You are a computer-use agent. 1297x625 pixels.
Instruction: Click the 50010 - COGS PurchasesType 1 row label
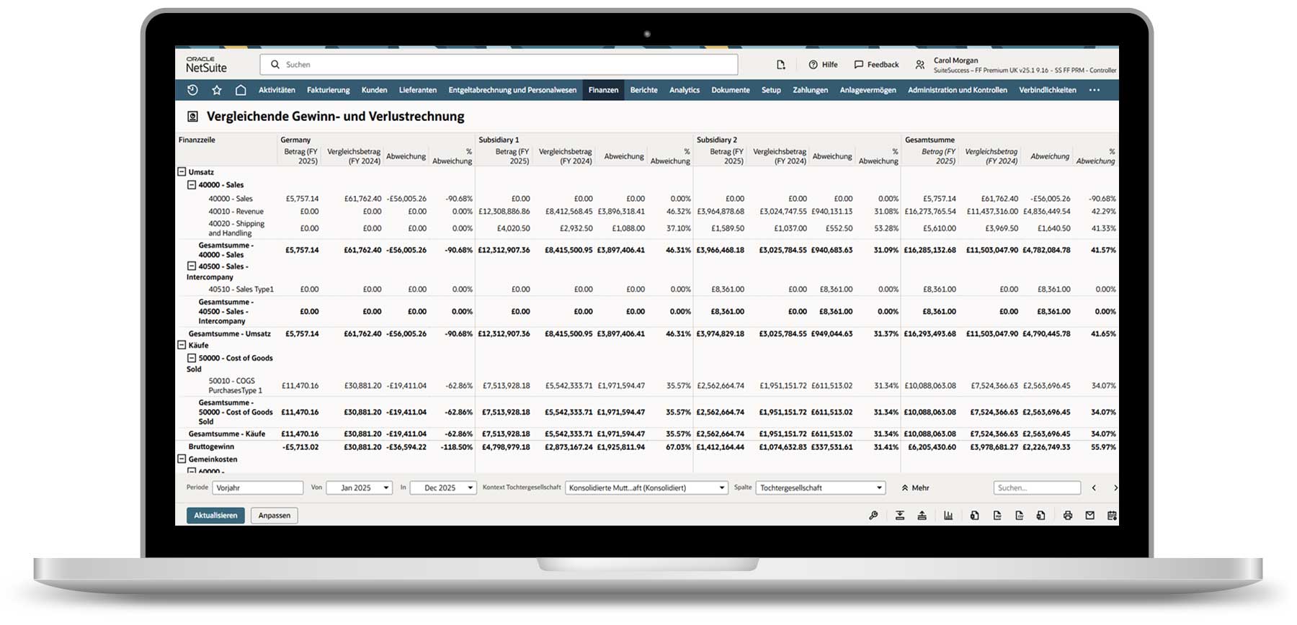(x=235, y=386)
